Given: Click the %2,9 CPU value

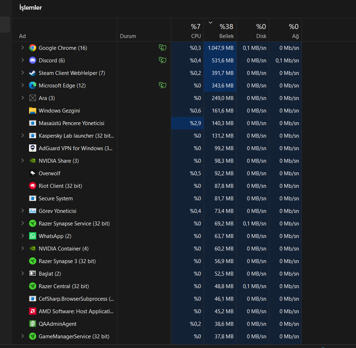Looking at the screenshot, I should pyautogui.click(x=196, y=123).
